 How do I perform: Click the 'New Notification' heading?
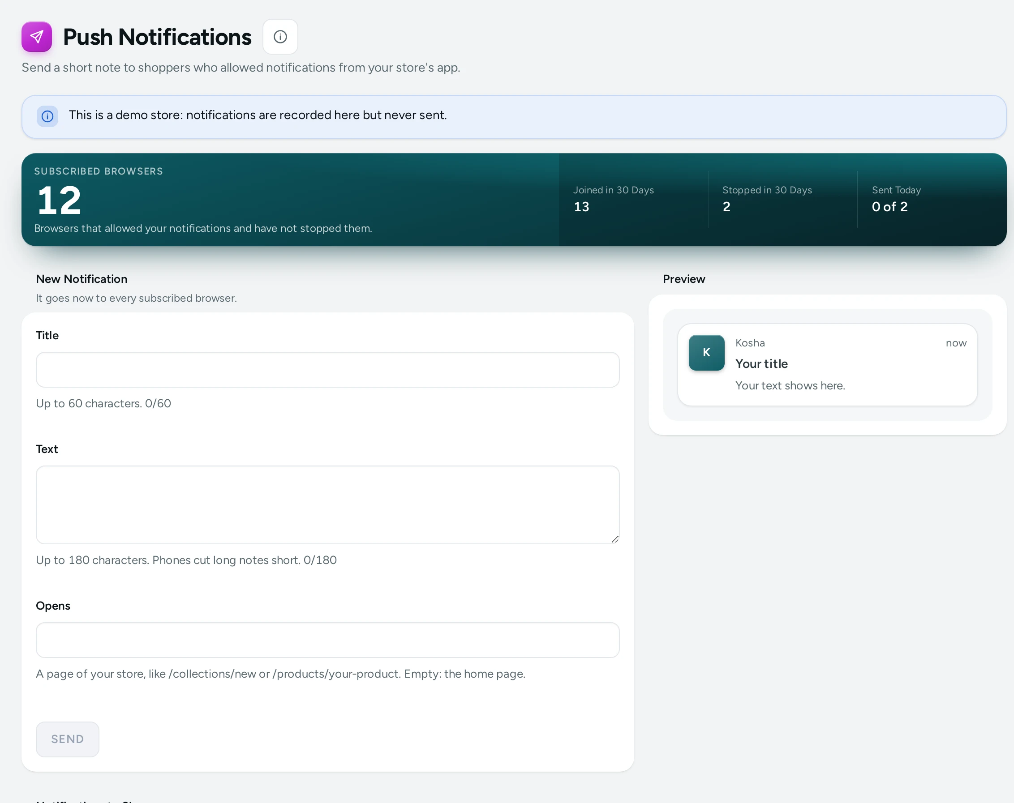(x=82, y=279)
